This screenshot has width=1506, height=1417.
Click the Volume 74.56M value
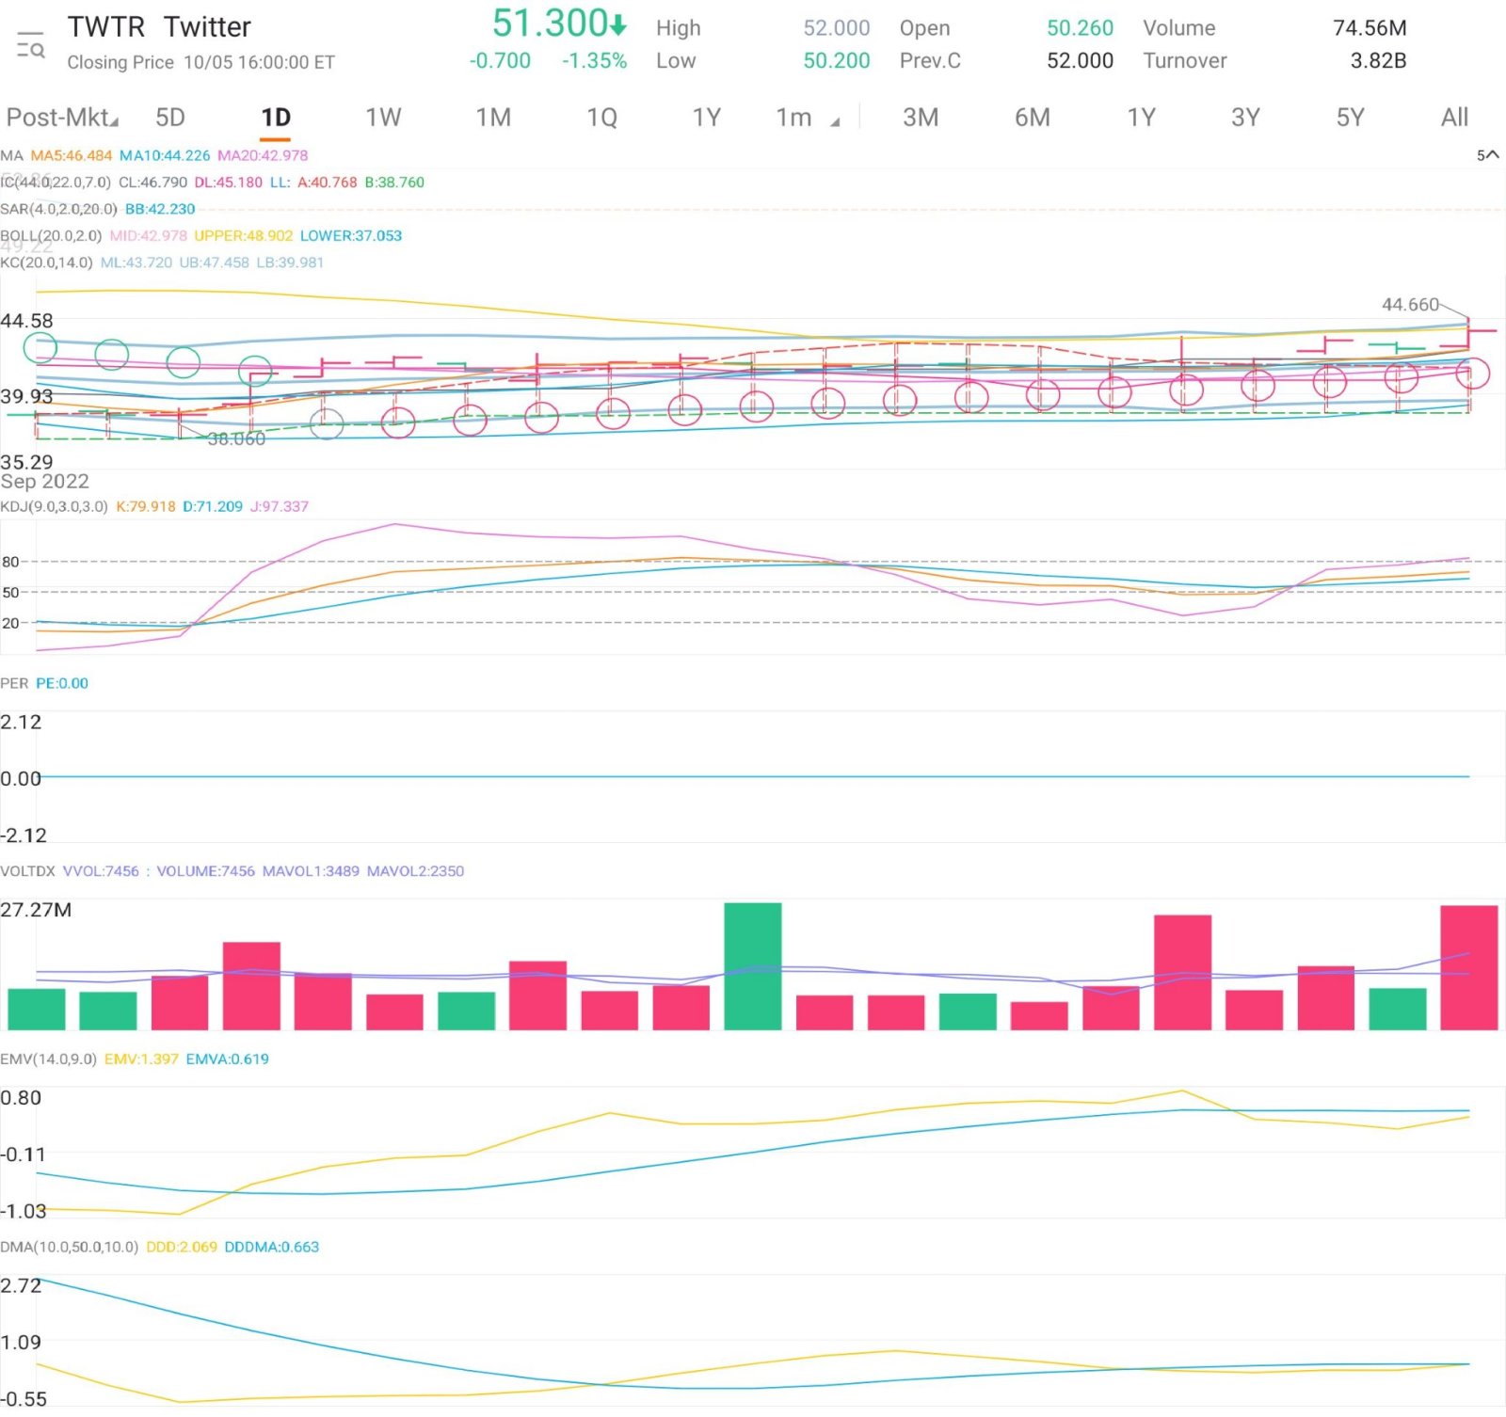coord(1370,28)
